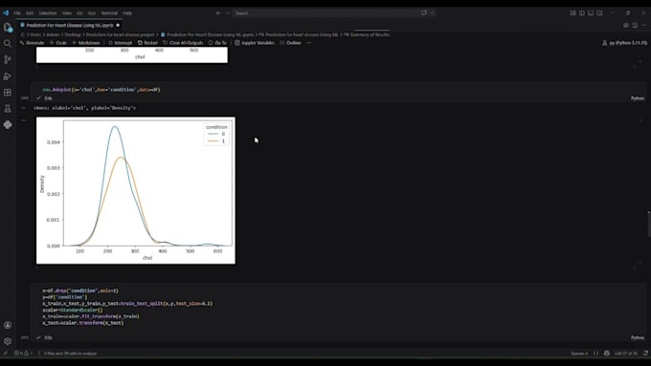
Task: Open the View menu
Action: pos(66,12)
